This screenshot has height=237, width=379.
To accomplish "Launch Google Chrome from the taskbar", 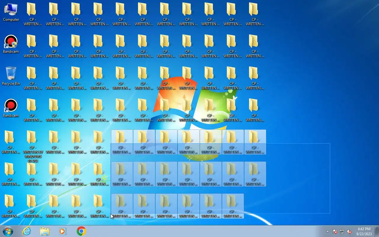I will [81, 231].
